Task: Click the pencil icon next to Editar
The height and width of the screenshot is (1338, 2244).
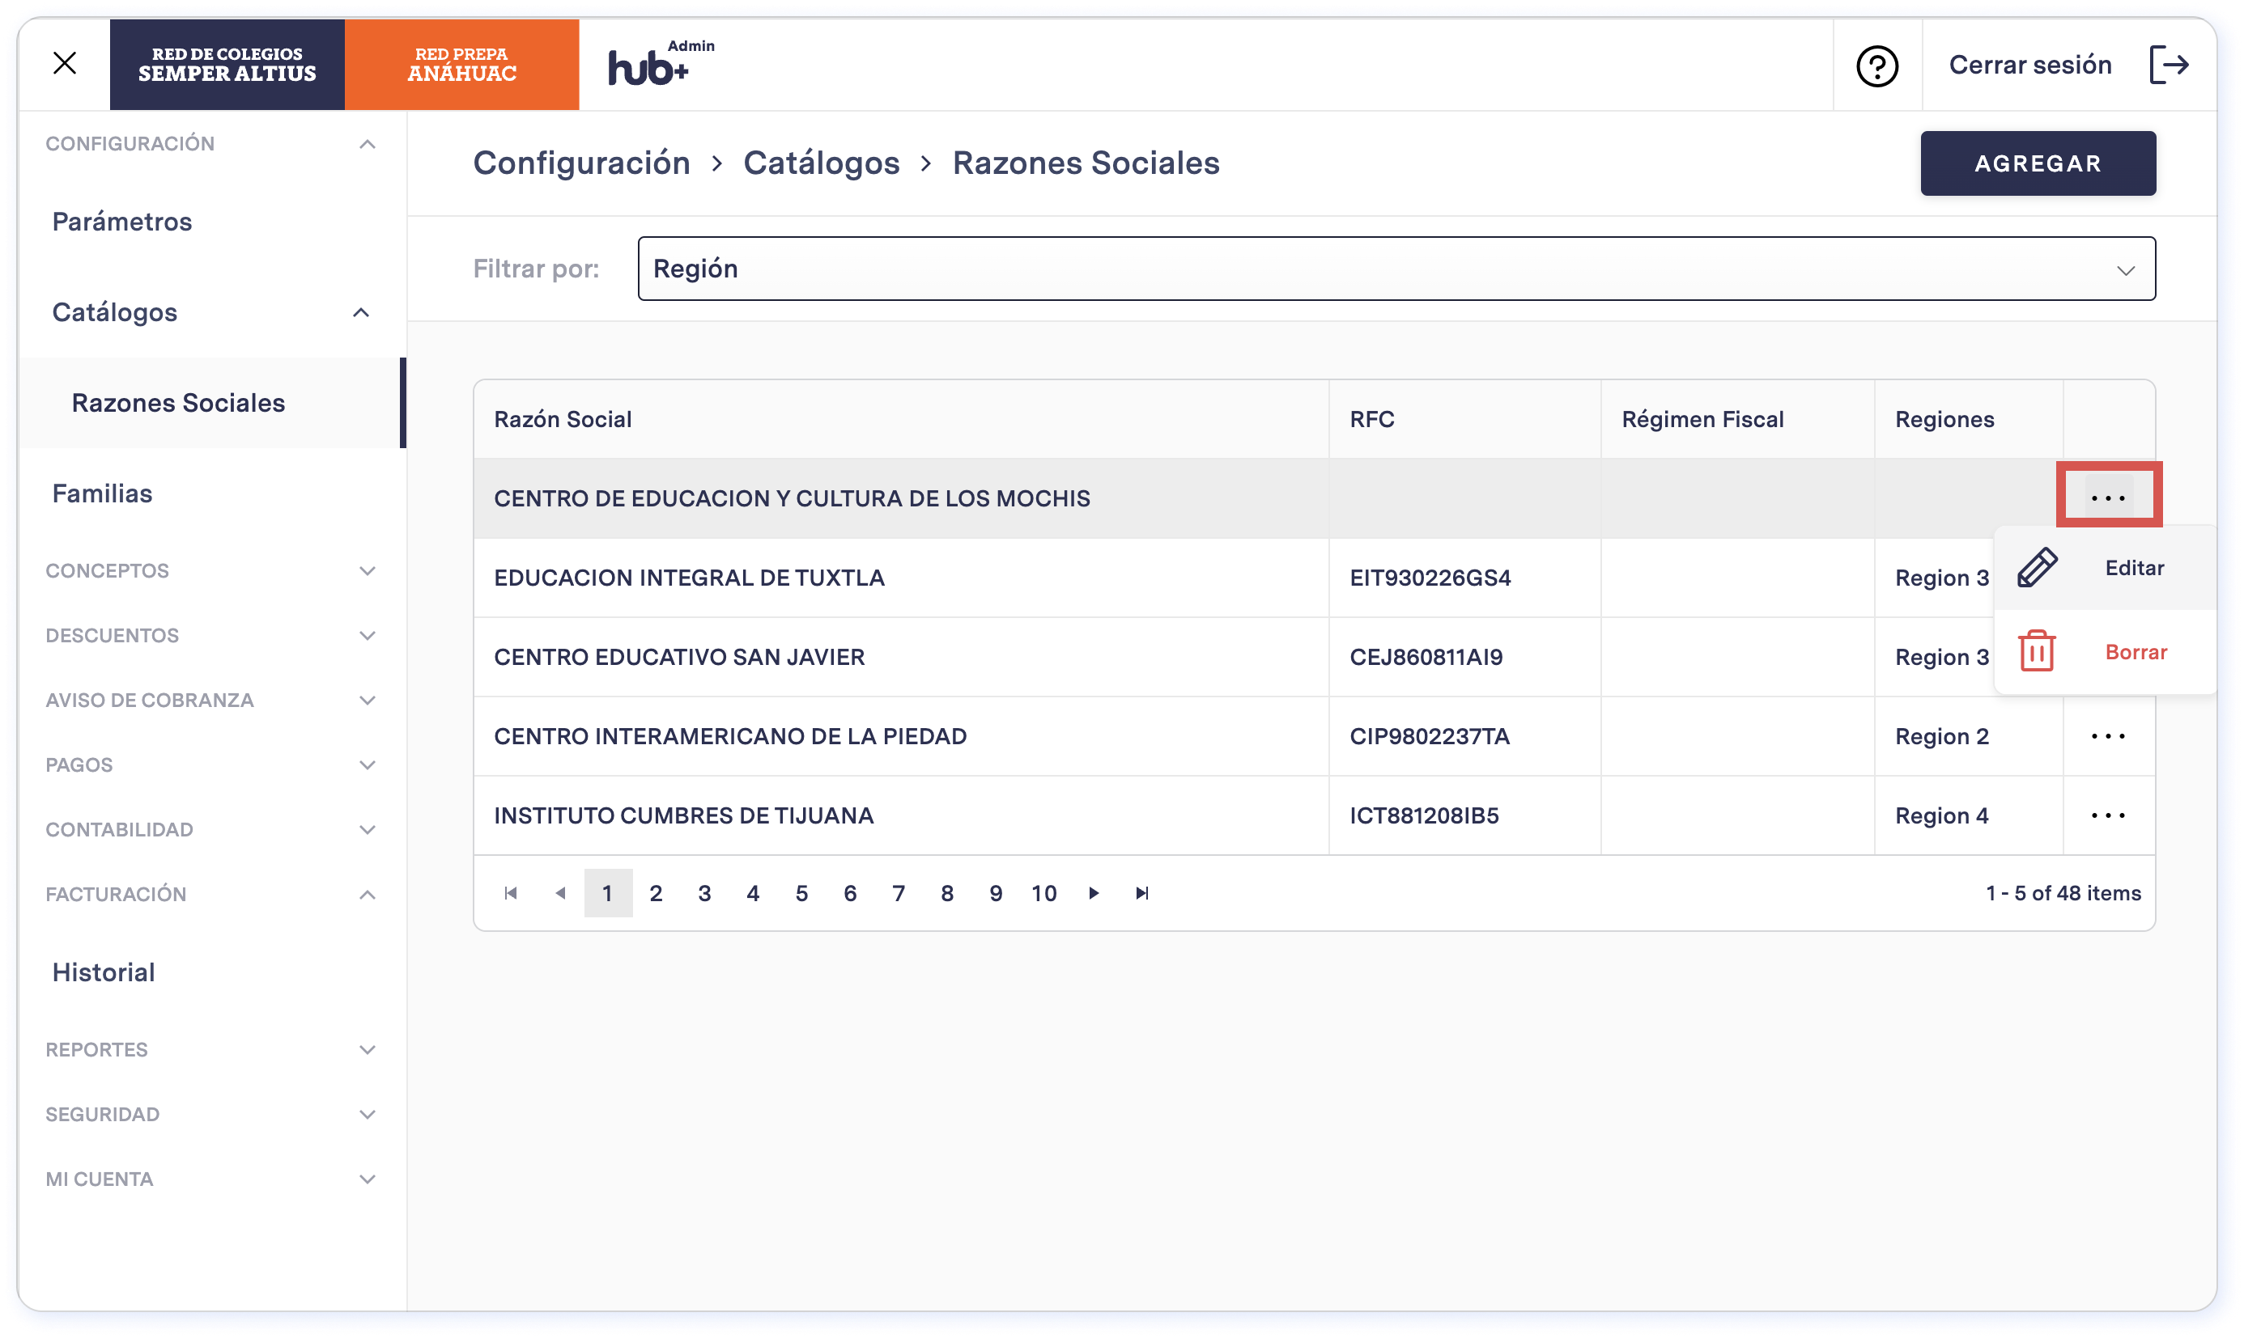Action: (x=2038, y=567)
